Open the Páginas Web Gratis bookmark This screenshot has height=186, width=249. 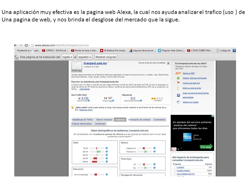click(x=171, y=50)
